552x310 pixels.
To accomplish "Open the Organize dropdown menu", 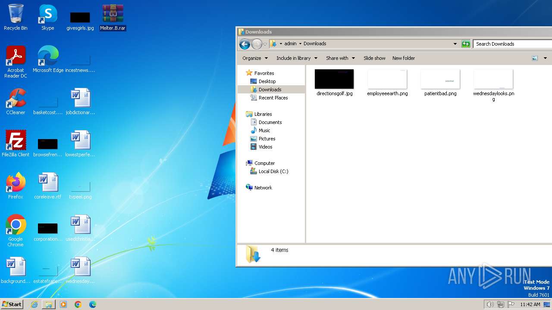I will tap(255, 58).
